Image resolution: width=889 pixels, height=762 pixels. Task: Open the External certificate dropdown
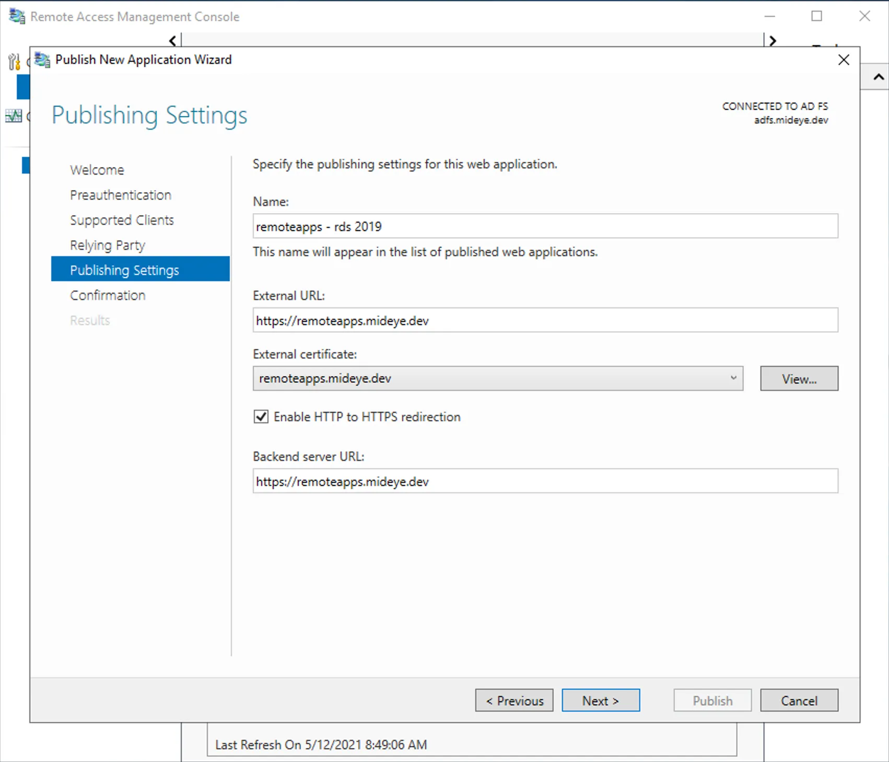[x=734, y=378]
